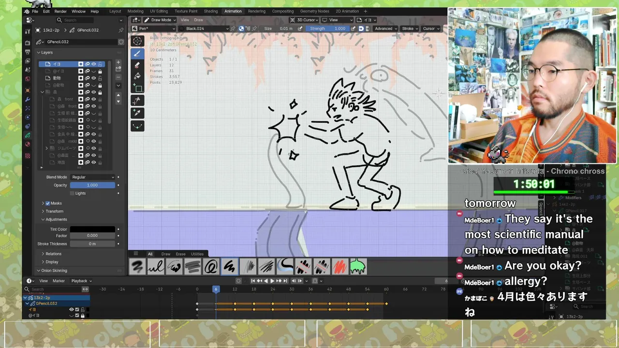Switch to the Compositing workspace tab
The image size is (619, 348).
coord(283,11)
